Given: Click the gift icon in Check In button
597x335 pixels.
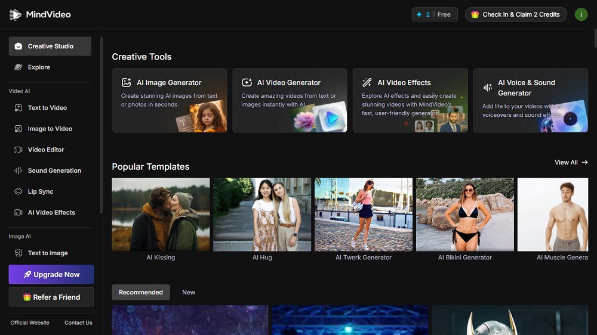Looking at the screenshot, I should (x=475, y=14).
